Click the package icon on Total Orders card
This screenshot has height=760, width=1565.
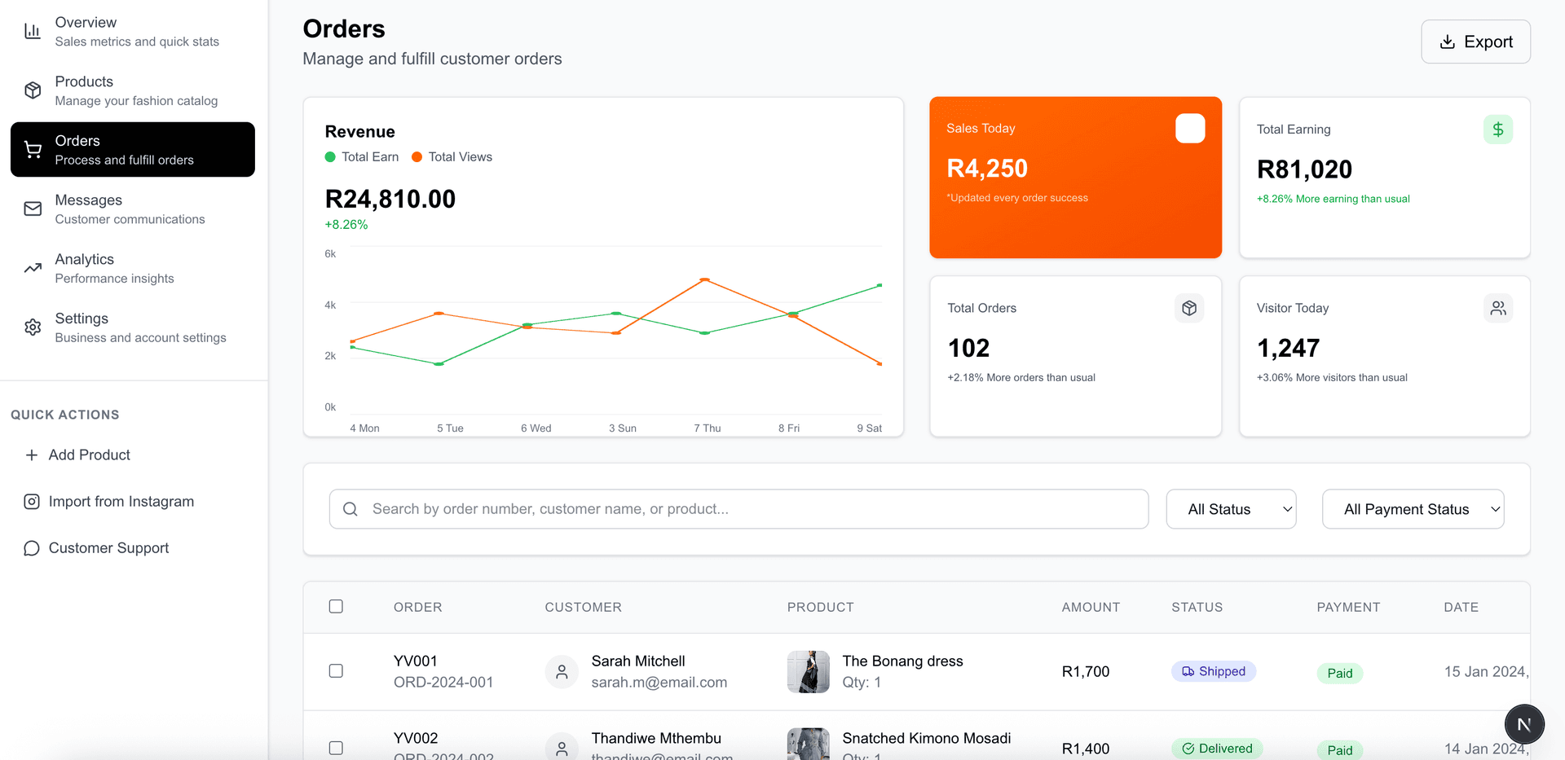pos(1189,308)
